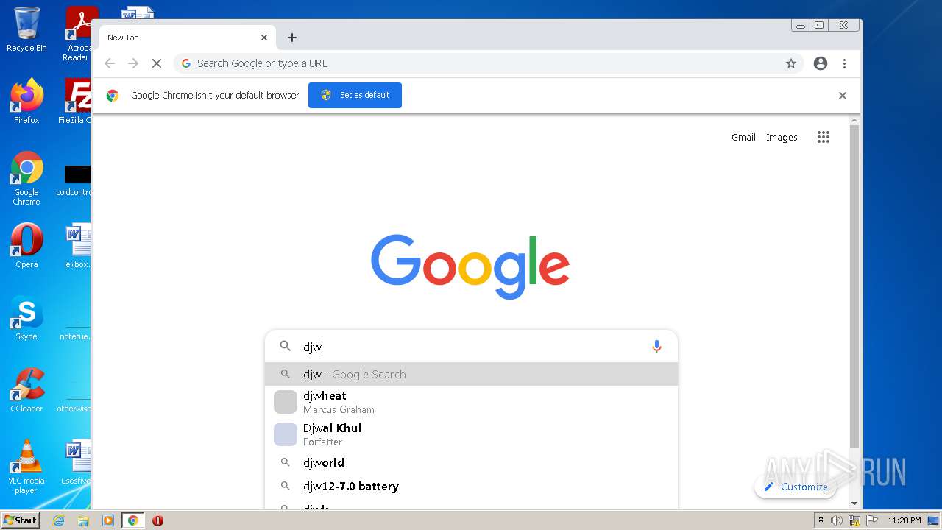Open the volume speaker tray icon
The width and height of the screenshot is (942, 530).
[837, 520]
